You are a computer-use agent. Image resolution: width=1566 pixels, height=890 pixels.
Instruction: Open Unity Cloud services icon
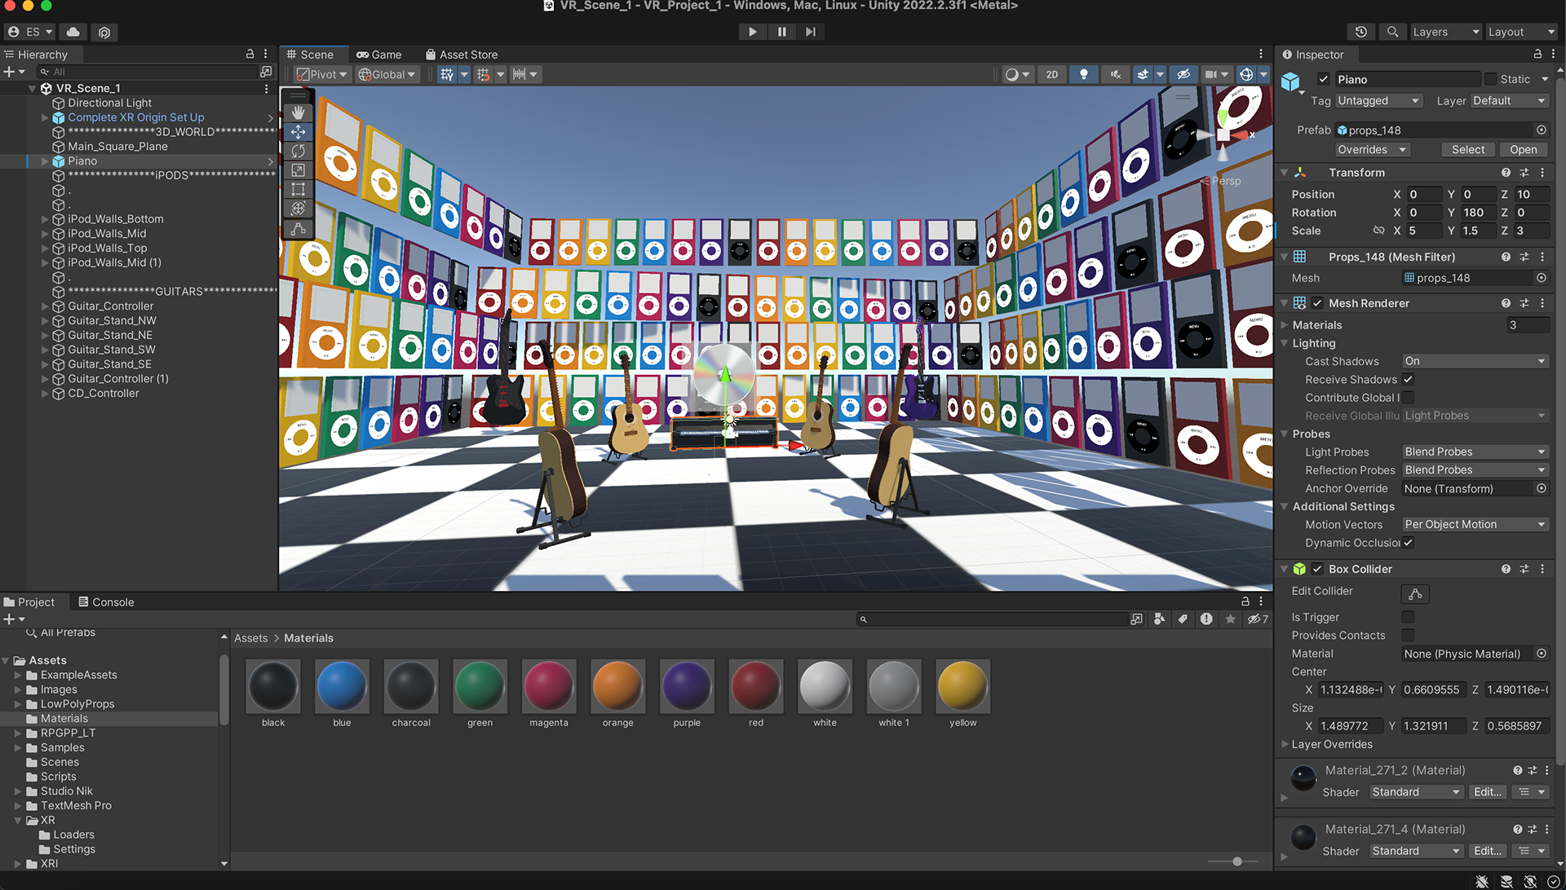(73, 32)
